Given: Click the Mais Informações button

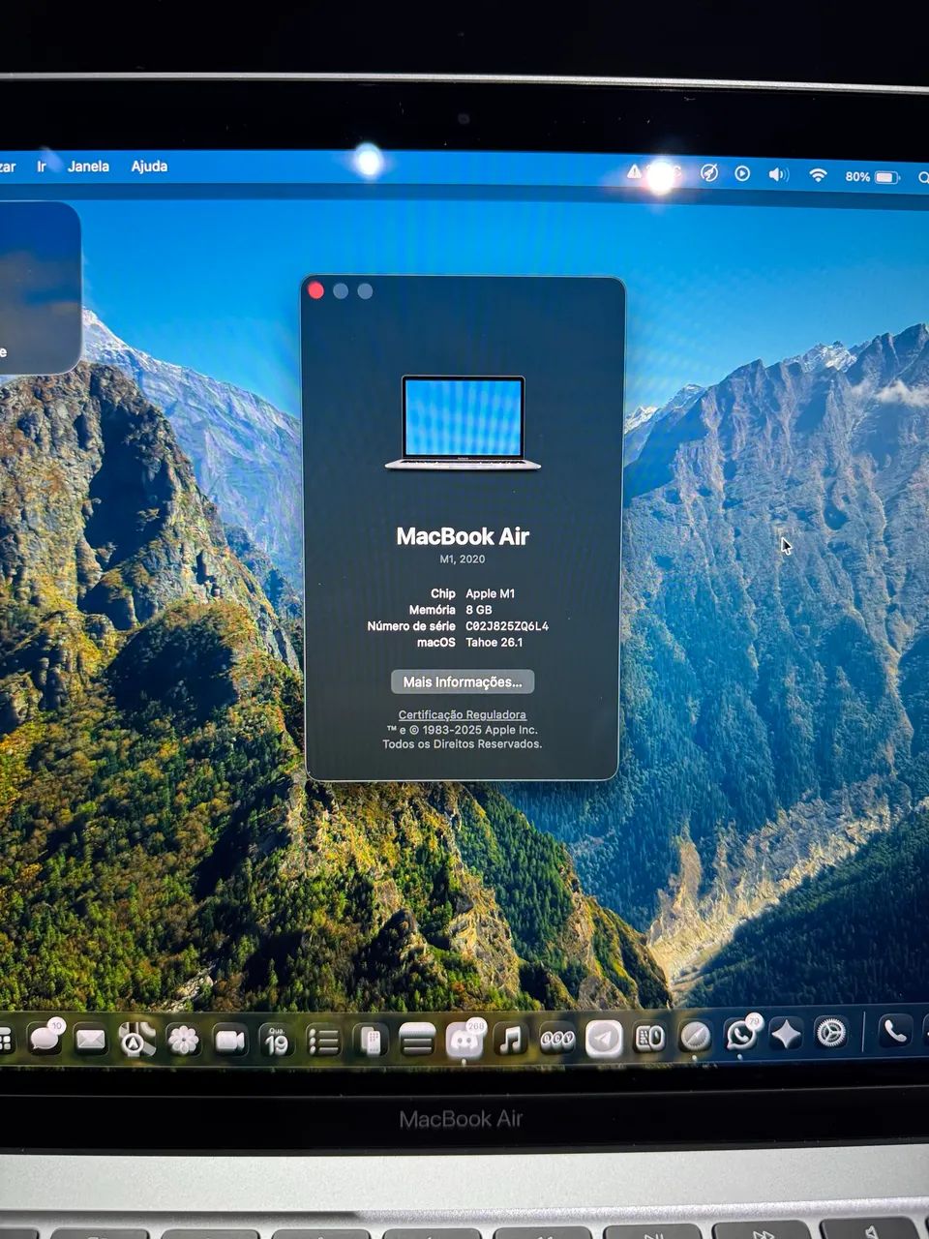Looking at the screenshot, I should [x=462, y=681].
